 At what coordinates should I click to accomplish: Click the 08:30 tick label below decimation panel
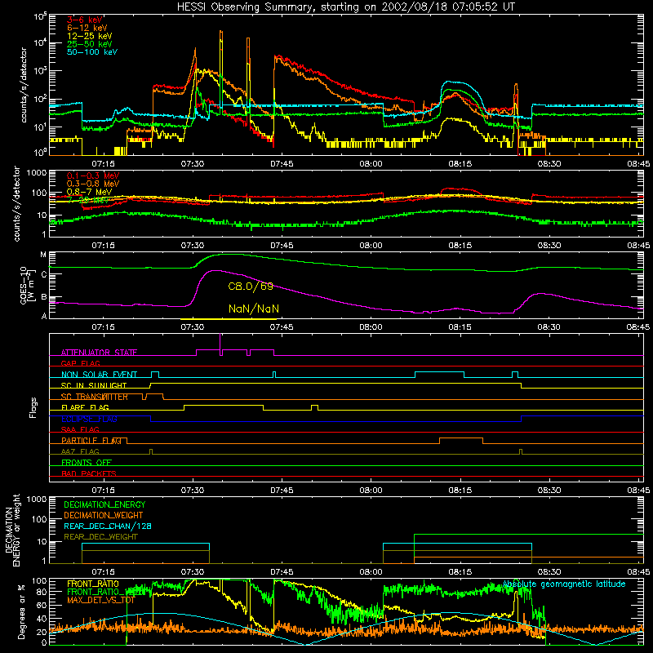(549, 572)
